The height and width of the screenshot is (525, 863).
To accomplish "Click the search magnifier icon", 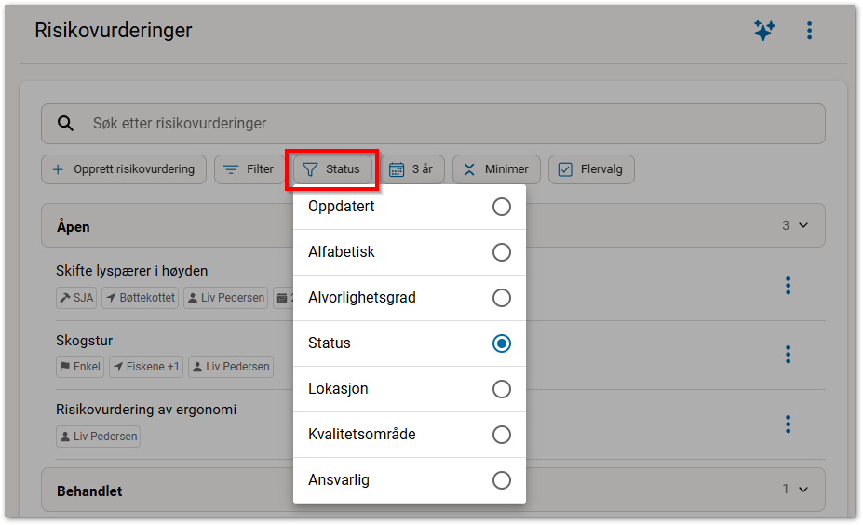I will pyautogui.click(x=65, y=123).
